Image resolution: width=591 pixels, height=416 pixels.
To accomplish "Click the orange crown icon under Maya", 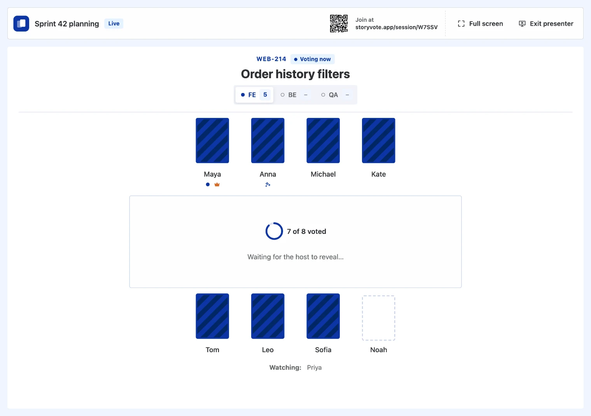I will pyautogui.click(x=217, y=184).
